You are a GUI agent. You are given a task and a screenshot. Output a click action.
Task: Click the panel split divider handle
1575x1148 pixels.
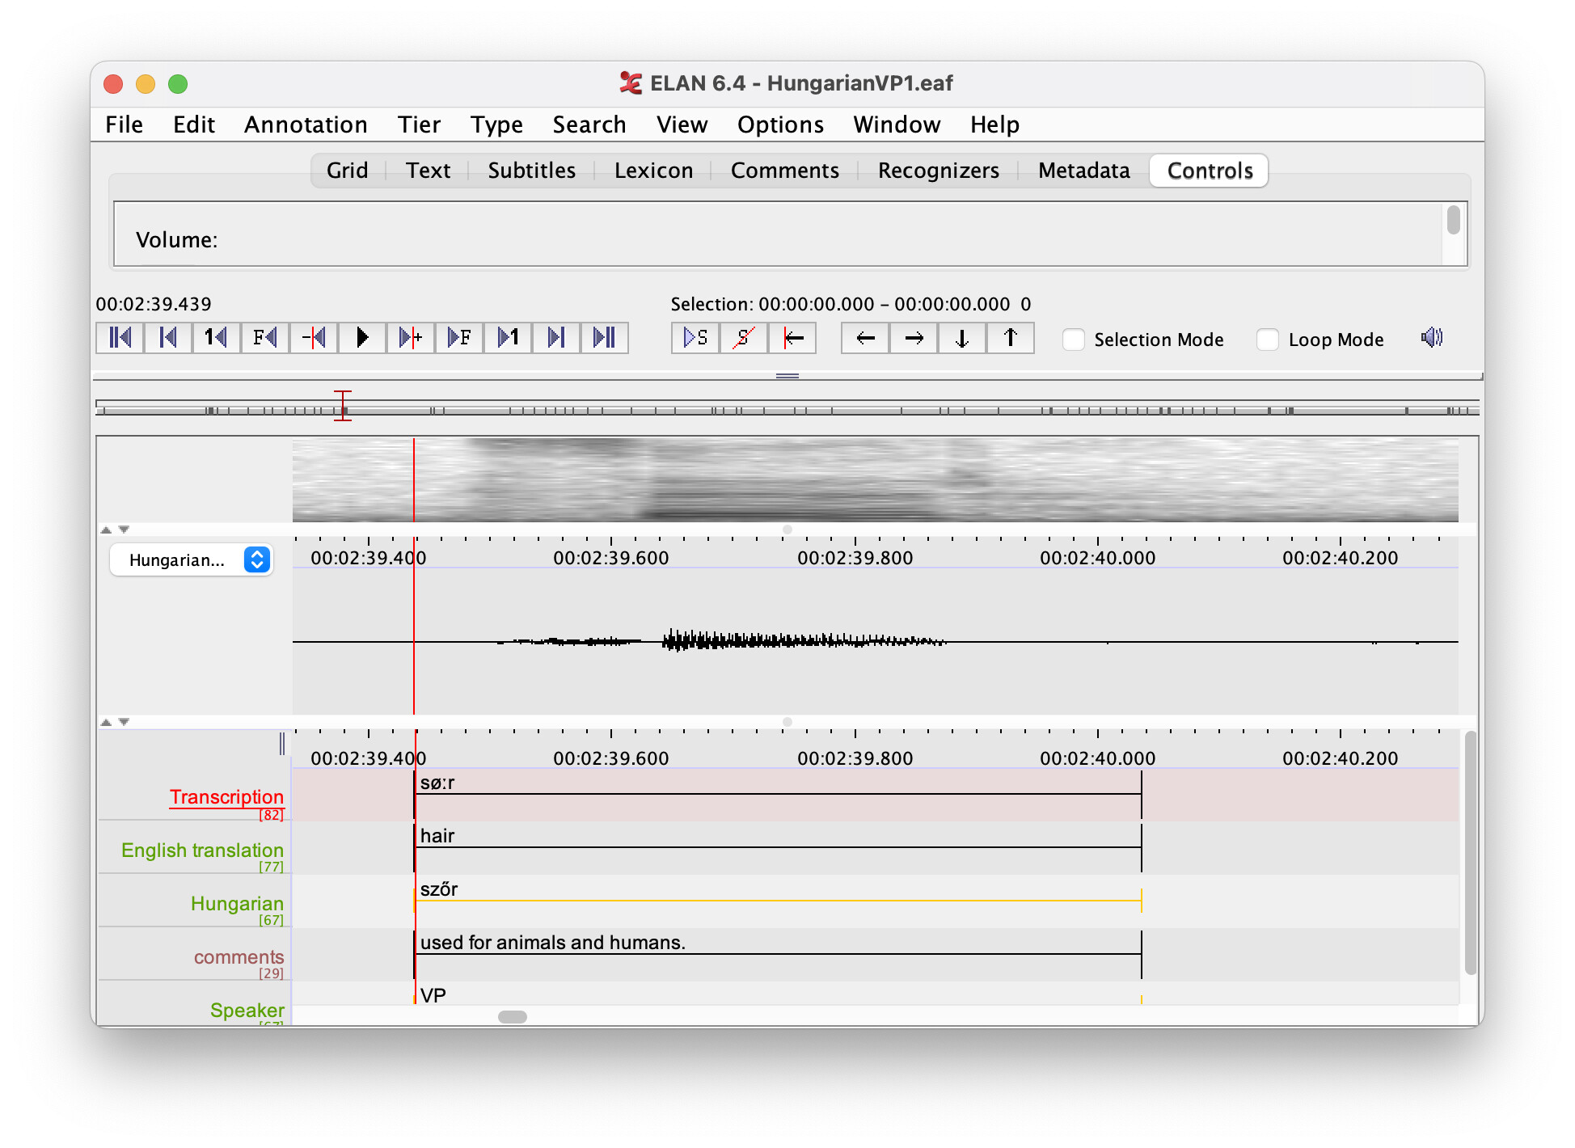coord(787,376)
